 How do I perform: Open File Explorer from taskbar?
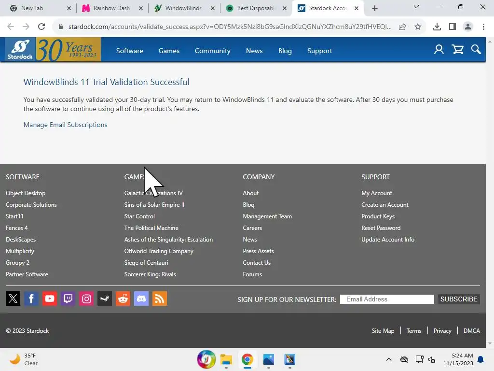[226, 359]
